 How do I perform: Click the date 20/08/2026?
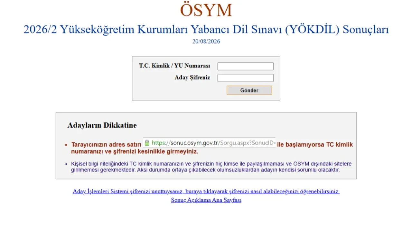tap(206, 42)
